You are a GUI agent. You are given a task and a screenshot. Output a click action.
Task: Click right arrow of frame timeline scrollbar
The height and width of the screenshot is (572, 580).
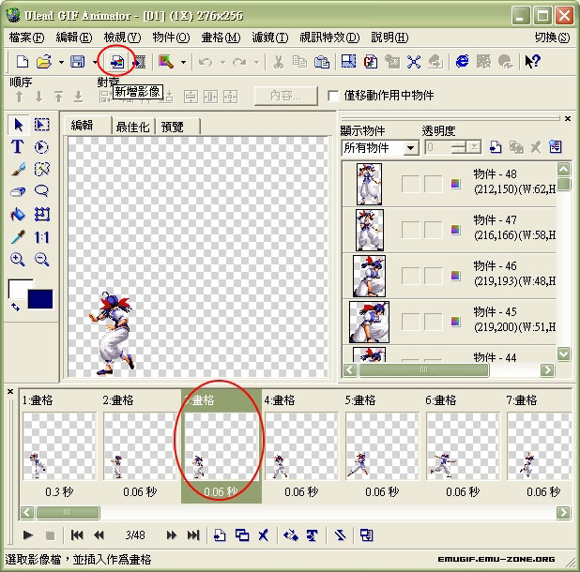(563, 513)
